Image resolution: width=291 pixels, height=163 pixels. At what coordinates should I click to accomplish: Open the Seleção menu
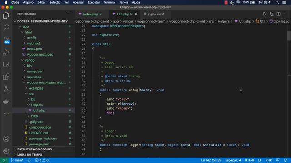coord(55,2)
